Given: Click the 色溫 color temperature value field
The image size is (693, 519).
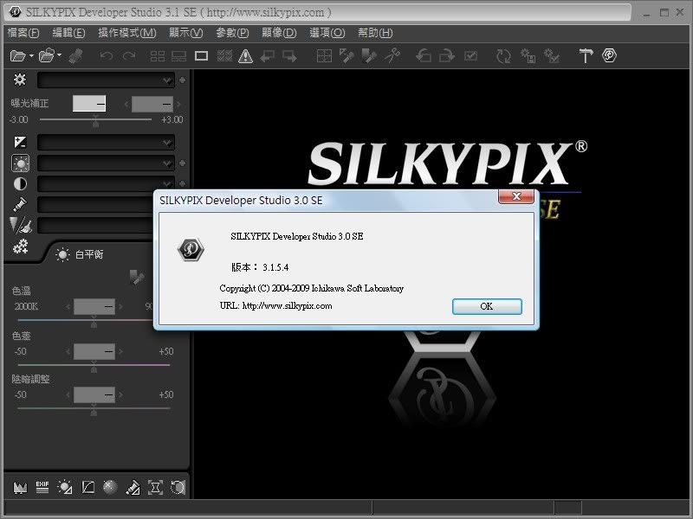Looking at the screenshot, I should tap(94, 307).
